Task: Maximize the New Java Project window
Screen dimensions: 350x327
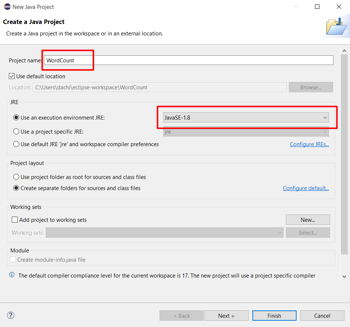Action: click(x=317, y=7)
